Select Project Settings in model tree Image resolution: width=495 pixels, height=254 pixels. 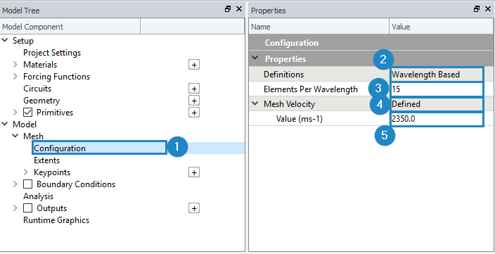point(52,53)
